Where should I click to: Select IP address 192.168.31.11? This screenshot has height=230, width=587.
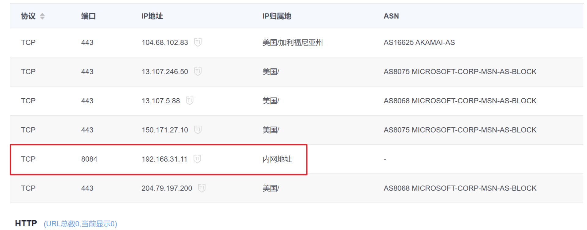coord(164,159)
